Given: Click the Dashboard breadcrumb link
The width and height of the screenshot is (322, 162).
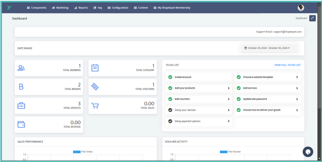Looking at the screenshot, I should click(301, 18).
